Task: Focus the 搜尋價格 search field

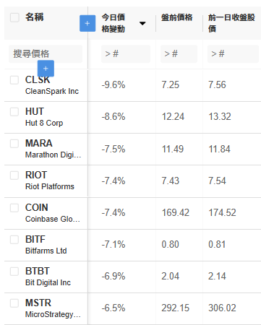Action: pos(46,53)
